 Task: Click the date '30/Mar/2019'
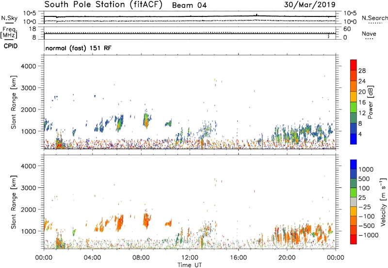pos(309,5)
